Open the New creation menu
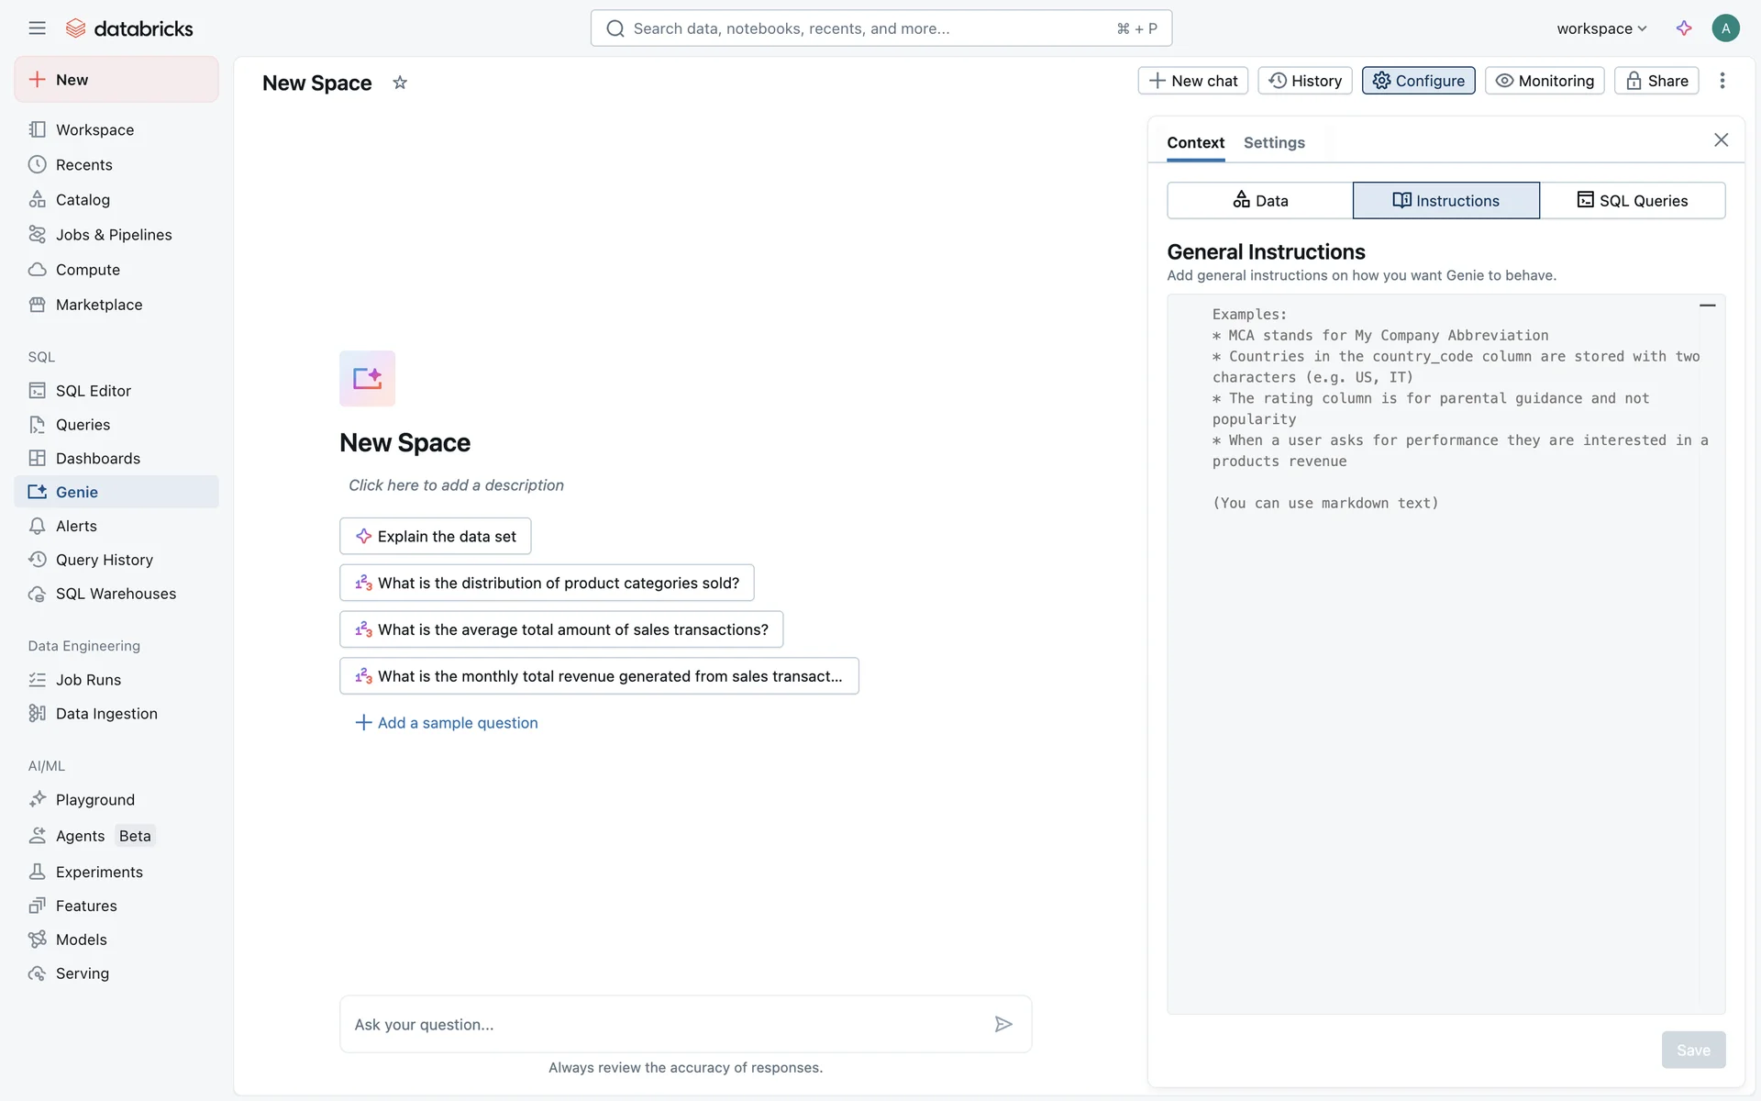 (116, 80)
